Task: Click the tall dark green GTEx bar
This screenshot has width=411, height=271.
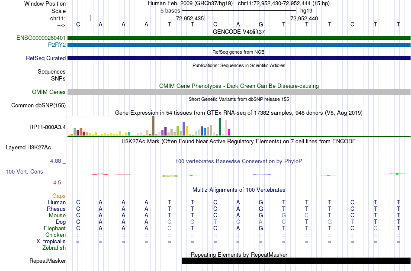Action: pos(220,127)
